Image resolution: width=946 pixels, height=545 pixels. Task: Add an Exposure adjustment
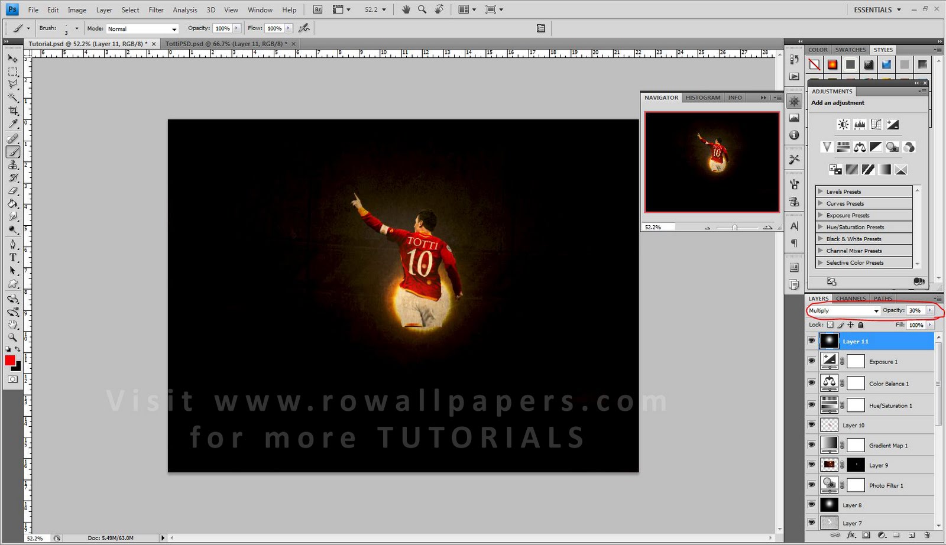tap(893, 124)
